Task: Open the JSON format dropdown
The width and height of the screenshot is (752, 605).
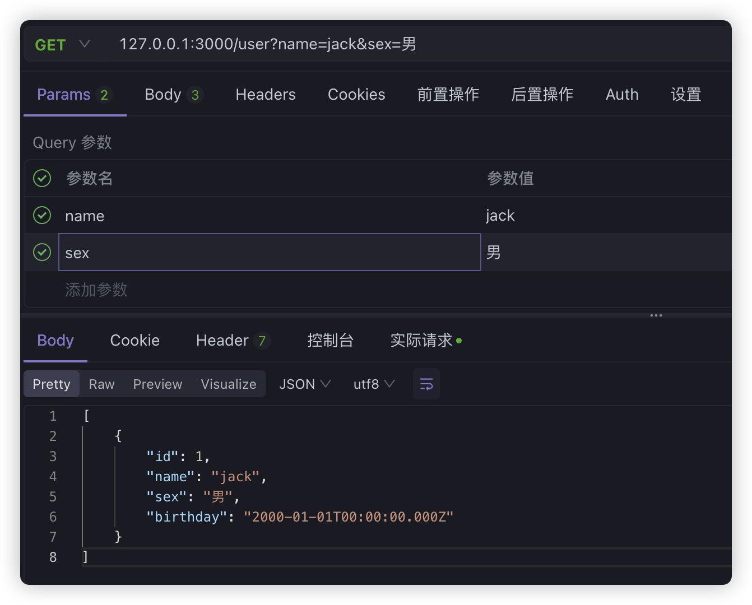Action: 304,384
